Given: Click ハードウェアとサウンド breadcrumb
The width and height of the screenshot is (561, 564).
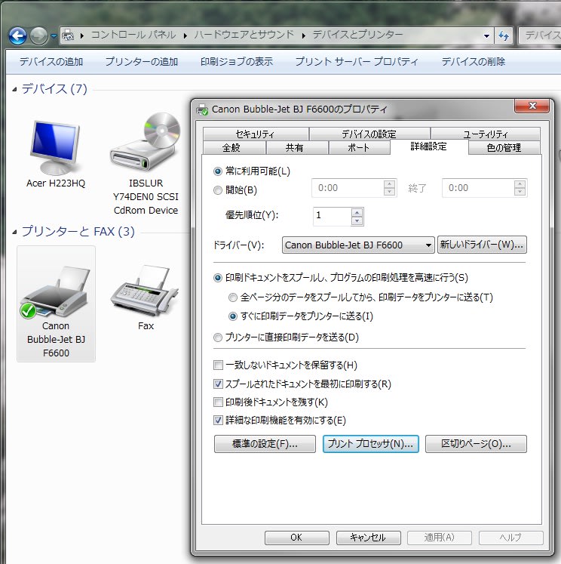Looking at the screenshot, I should [x=244, y=35].
